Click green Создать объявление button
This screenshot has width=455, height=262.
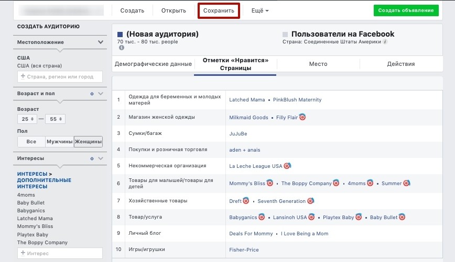click(x=406, y=10)
